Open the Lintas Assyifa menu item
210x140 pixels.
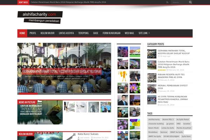(x=66, y=33)
